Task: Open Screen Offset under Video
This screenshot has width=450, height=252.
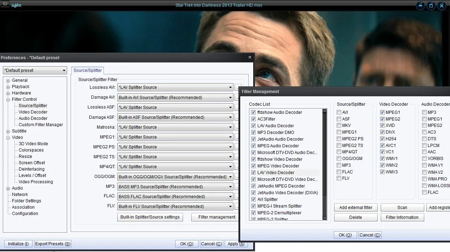Action: click(32, 163)
